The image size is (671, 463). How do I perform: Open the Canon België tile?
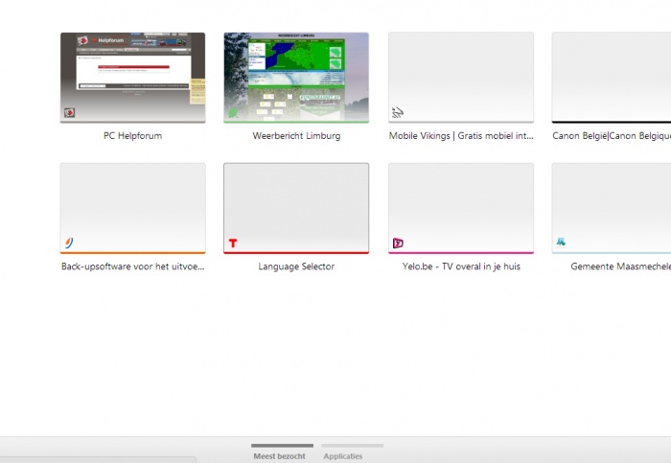[612, 78]
